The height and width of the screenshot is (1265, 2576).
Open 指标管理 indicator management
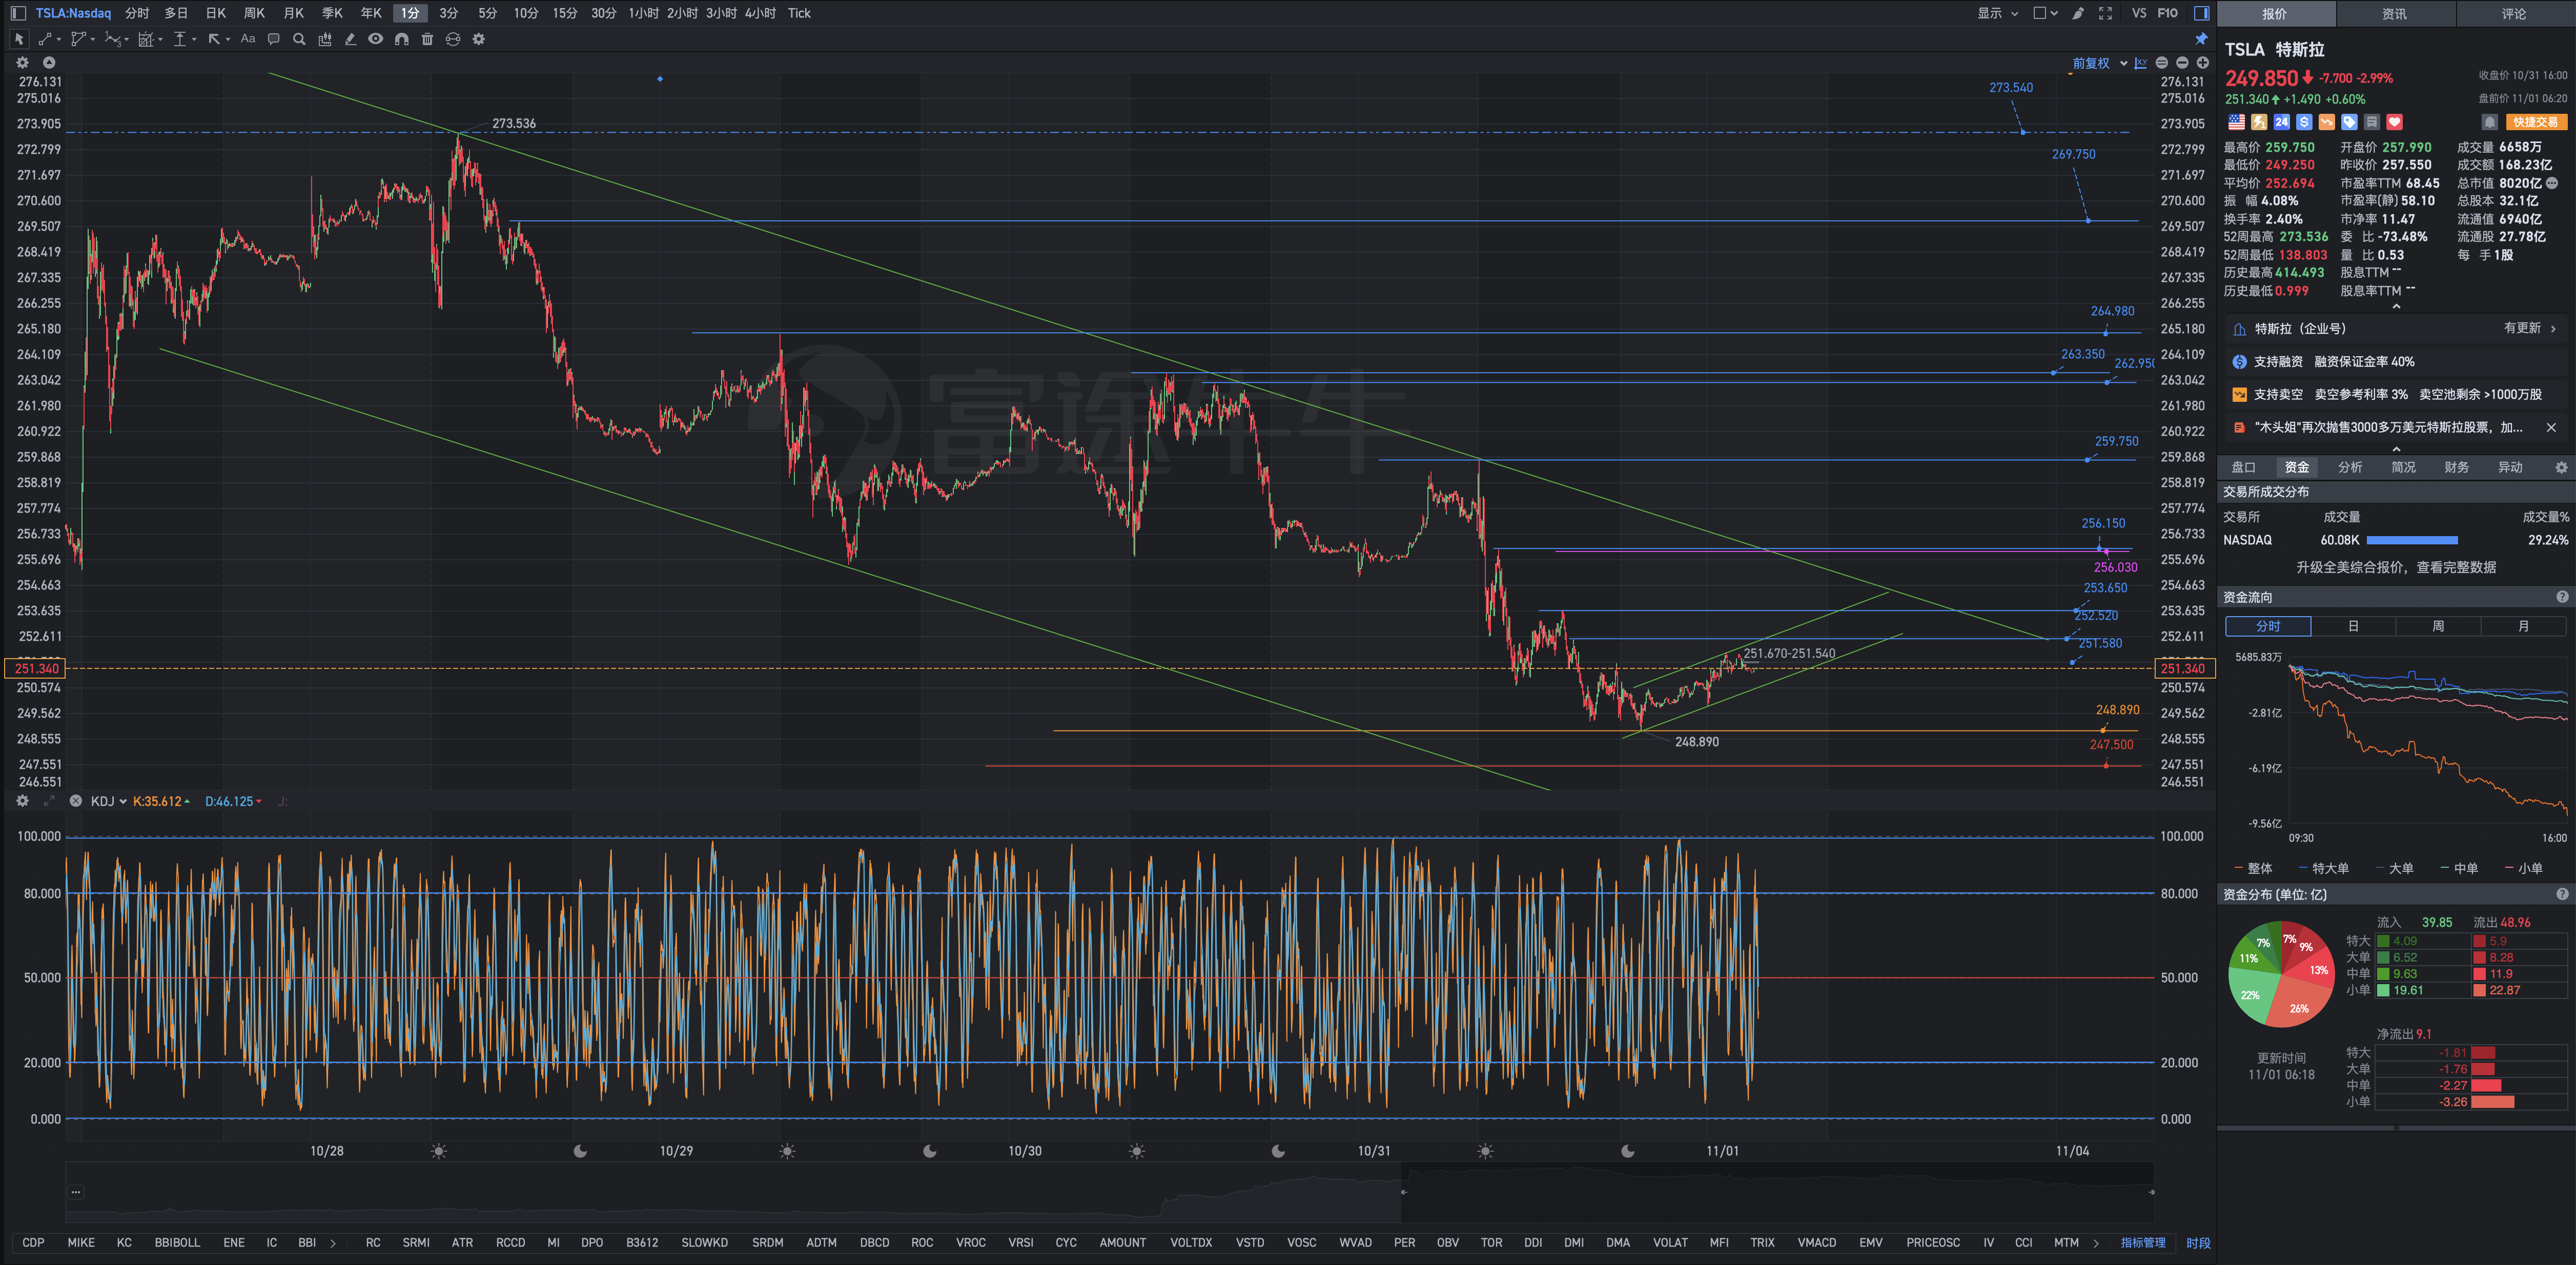(2142, 1242)
